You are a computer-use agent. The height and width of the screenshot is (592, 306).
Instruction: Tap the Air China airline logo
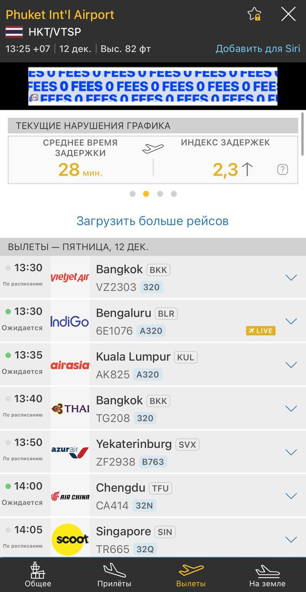click(x=70, y=496)
